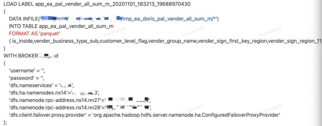
Task: Click the 'password' property line
Action: tap(27, 78)
